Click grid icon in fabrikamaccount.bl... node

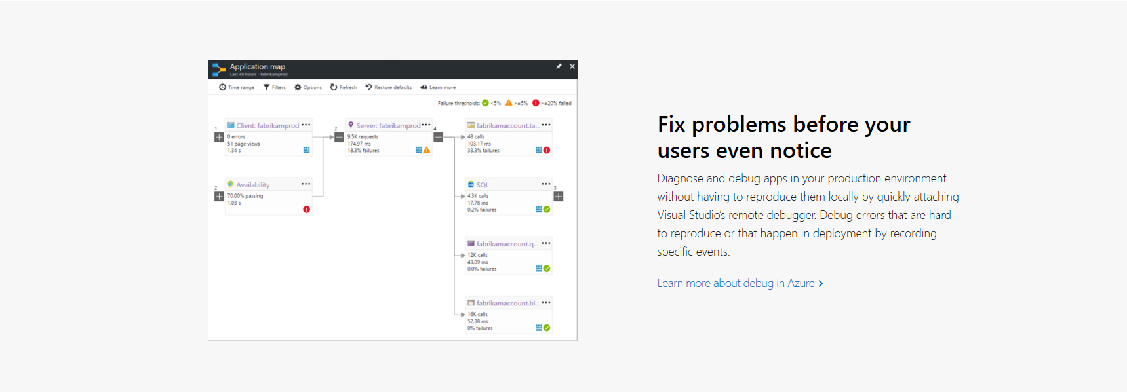coord(539,328)
